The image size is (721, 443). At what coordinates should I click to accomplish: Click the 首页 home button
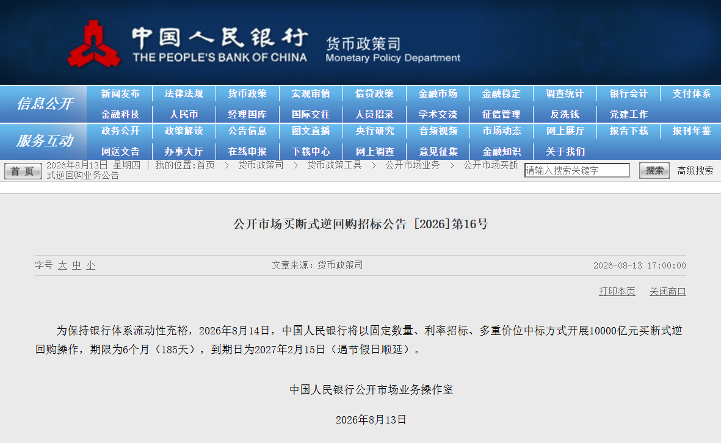(x=23, y=171)
